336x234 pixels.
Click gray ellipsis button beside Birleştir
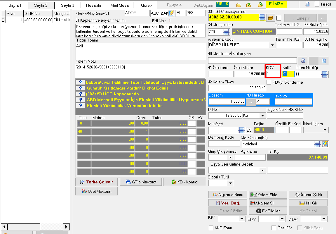point(322,18)
